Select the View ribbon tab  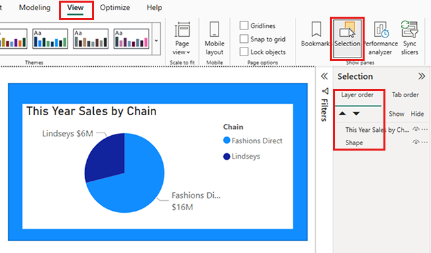pyautogui.click(x=75, y=7)
